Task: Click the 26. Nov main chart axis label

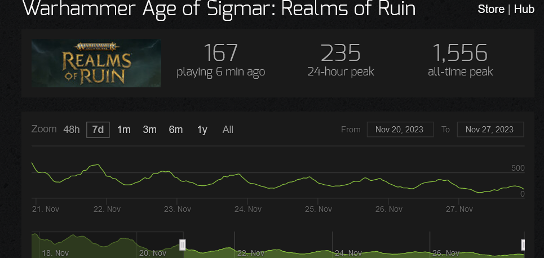Action: (x=389, y=209)
